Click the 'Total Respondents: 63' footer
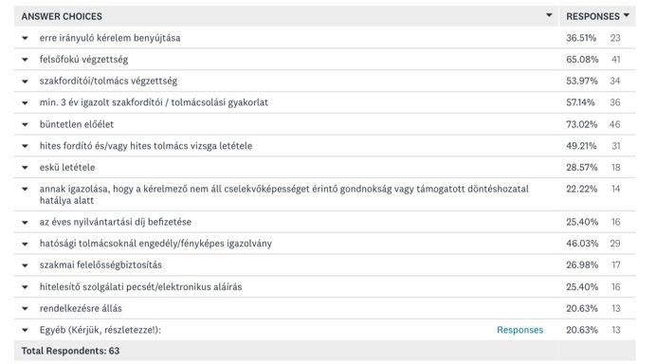The height and width of the screenshot is (364, 656). 70,351
